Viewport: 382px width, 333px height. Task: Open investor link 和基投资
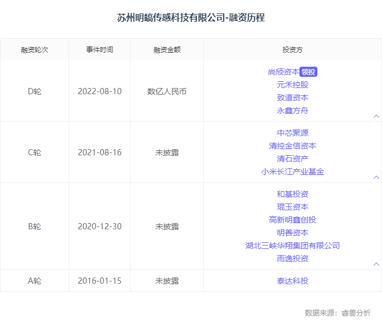293,194
